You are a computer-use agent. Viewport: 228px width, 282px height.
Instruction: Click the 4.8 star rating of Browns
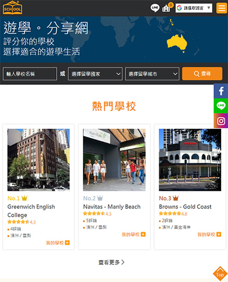click(x=173, y=214)
